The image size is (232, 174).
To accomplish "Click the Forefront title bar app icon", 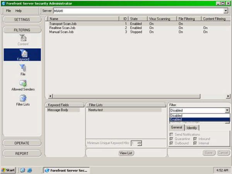I will pos(3,3).
